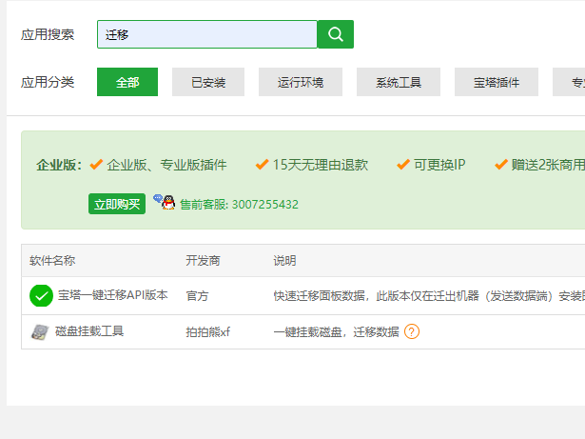Select the 全部 category tab
Viewport: 585px width, 439px height.
(x=127, y=82)
